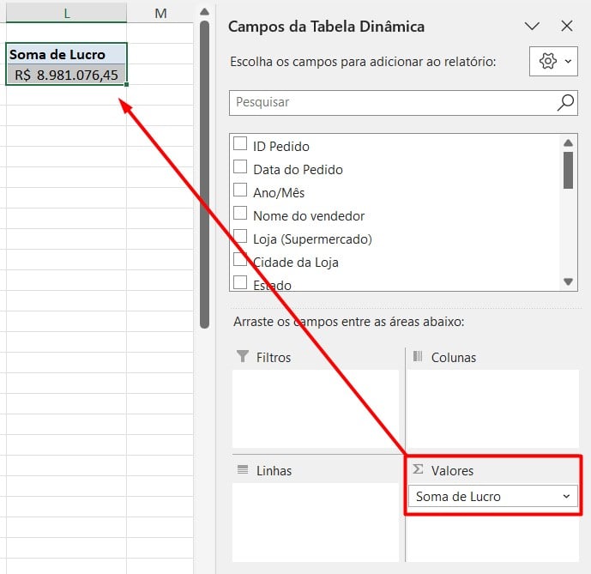Click the gear settings icon in field pane
This screenshot has width=591, height=574.
547,62
